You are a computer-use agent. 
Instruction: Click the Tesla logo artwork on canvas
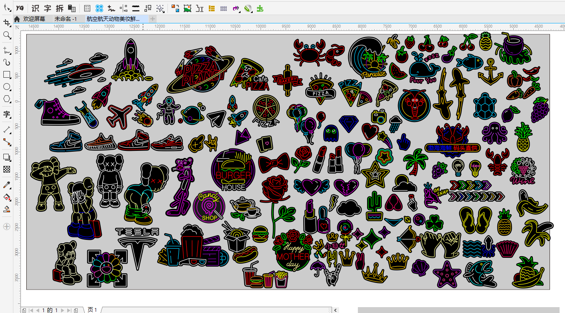[x=137, y=249]
